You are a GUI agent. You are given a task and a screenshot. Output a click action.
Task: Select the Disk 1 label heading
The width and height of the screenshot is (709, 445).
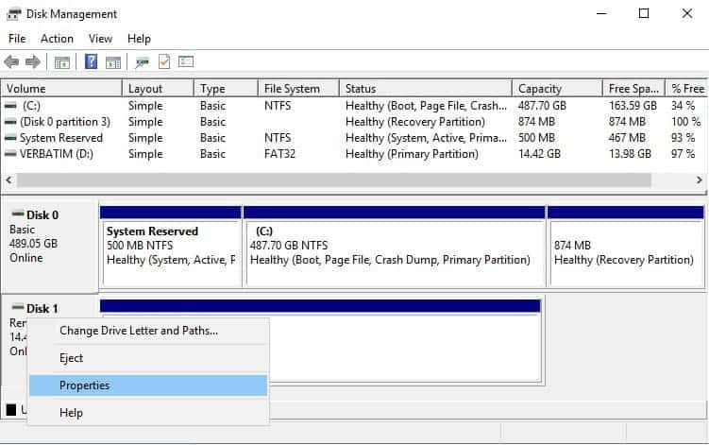tap(42, 309)
